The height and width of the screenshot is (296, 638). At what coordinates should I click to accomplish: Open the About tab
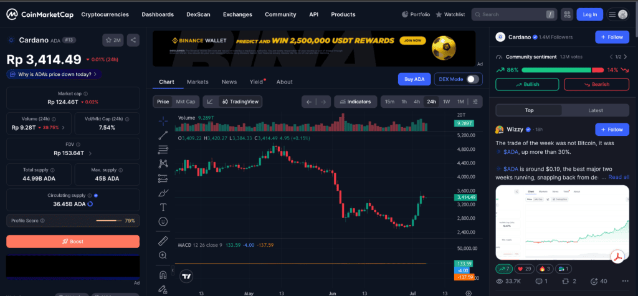[x=284, y=82]
